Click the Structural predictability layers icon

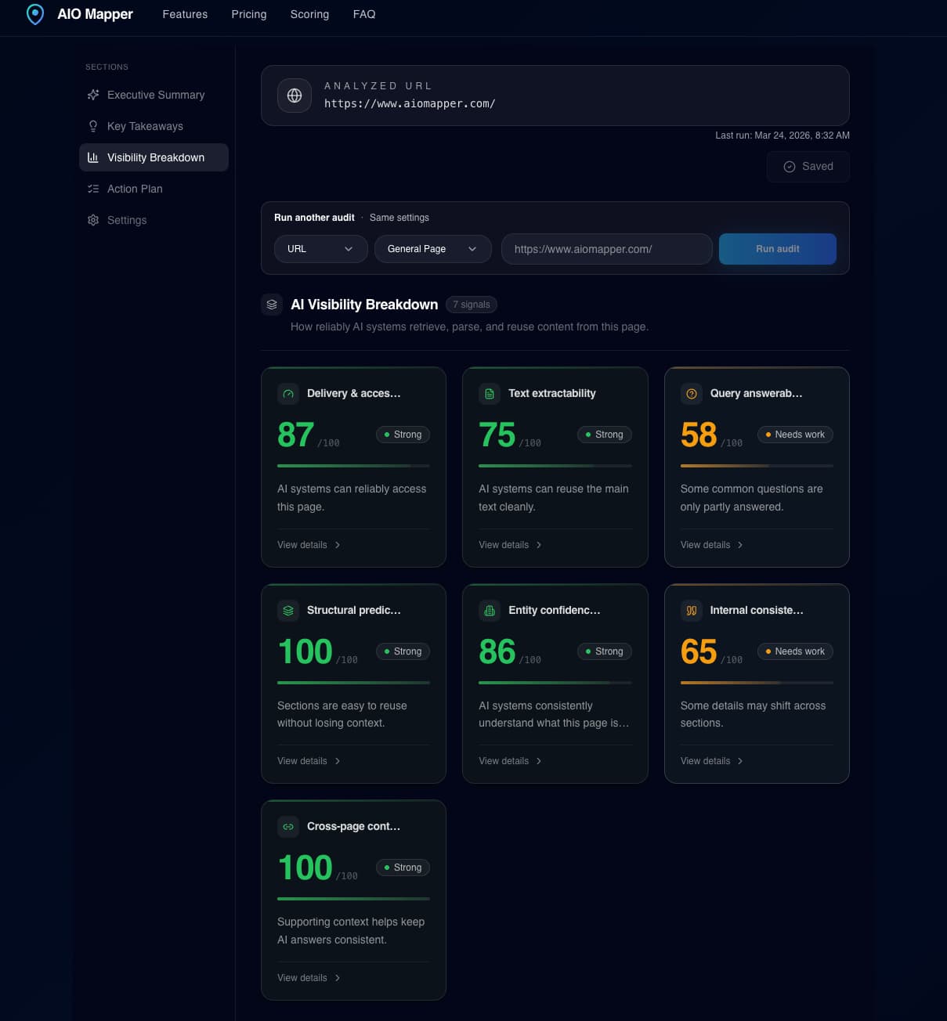pyautogui.click(x=288, y=610)
